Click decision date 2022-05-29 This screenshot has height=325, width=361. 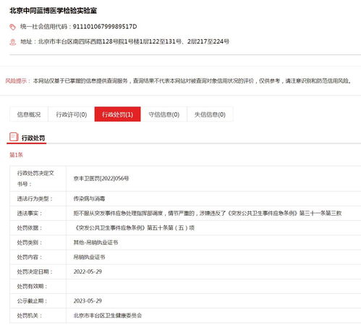click(88, 271)
